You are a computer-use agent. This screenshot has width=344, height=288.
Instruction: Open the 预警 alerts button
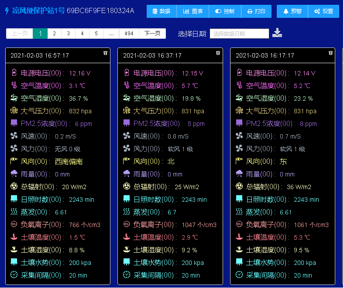pos(292,11)
